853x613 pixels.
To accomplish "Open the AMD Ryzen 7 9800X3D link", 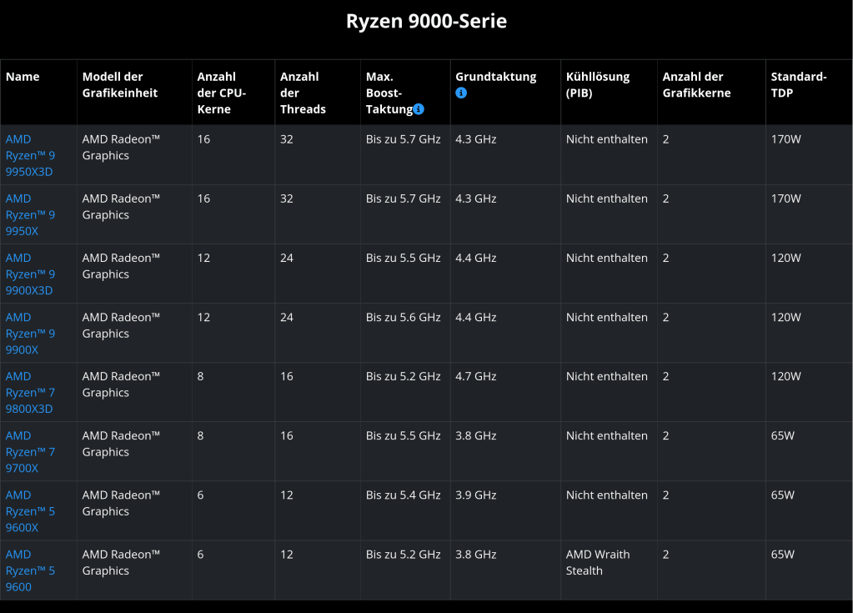I will [30, 392].
